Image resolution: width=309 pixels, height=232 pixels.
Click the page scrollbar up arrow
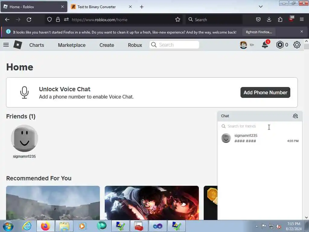306,41
